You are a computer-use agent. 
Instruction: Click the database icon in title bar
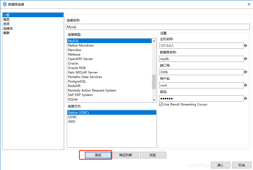(x=5, y=4)
